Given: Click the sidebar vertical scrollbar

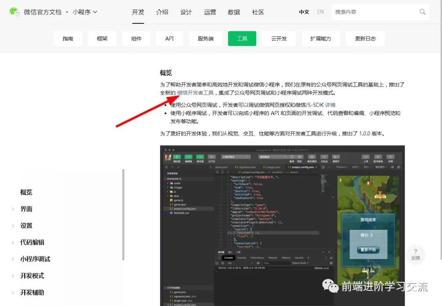Looking at the screenshot, I should [123, 214].
